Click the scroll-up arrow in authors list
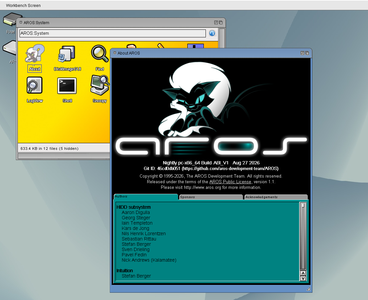This screenshot has height=300, width=368. 303,273
